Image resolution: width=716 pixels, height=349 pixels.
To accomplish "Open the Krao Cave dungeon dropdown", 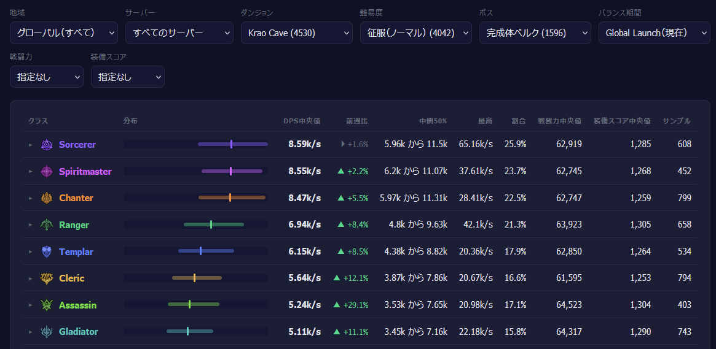I will 297,33.
